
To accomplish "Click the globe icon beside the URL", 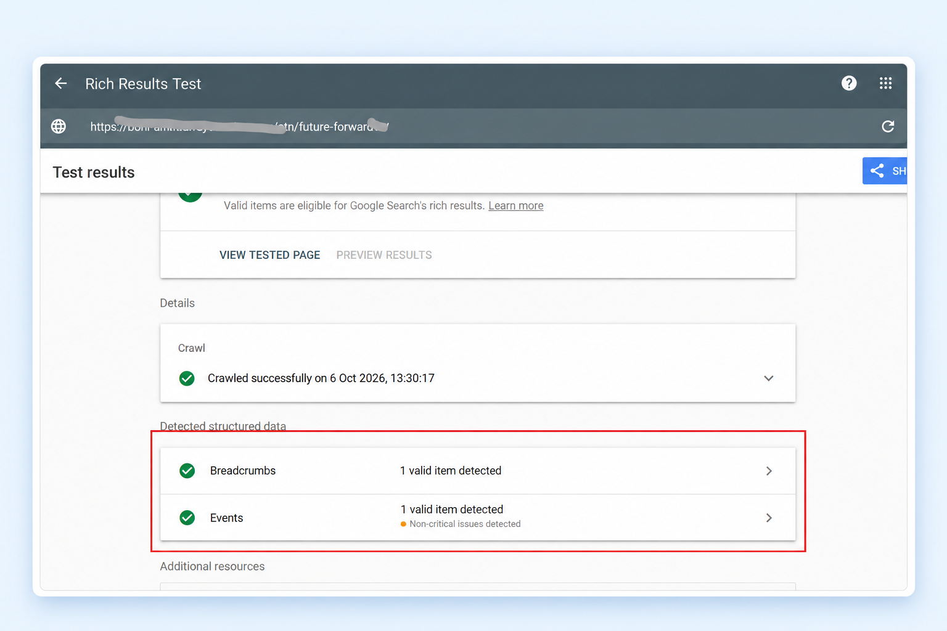I will tap(59, 126).
